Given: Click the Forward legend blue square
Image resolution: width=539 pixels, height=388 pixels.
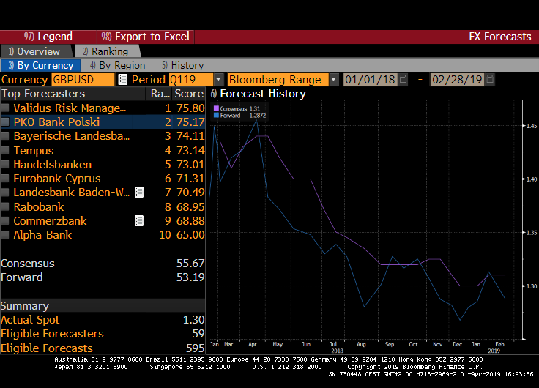Looking at the screenshot, I should pos(217,115).
